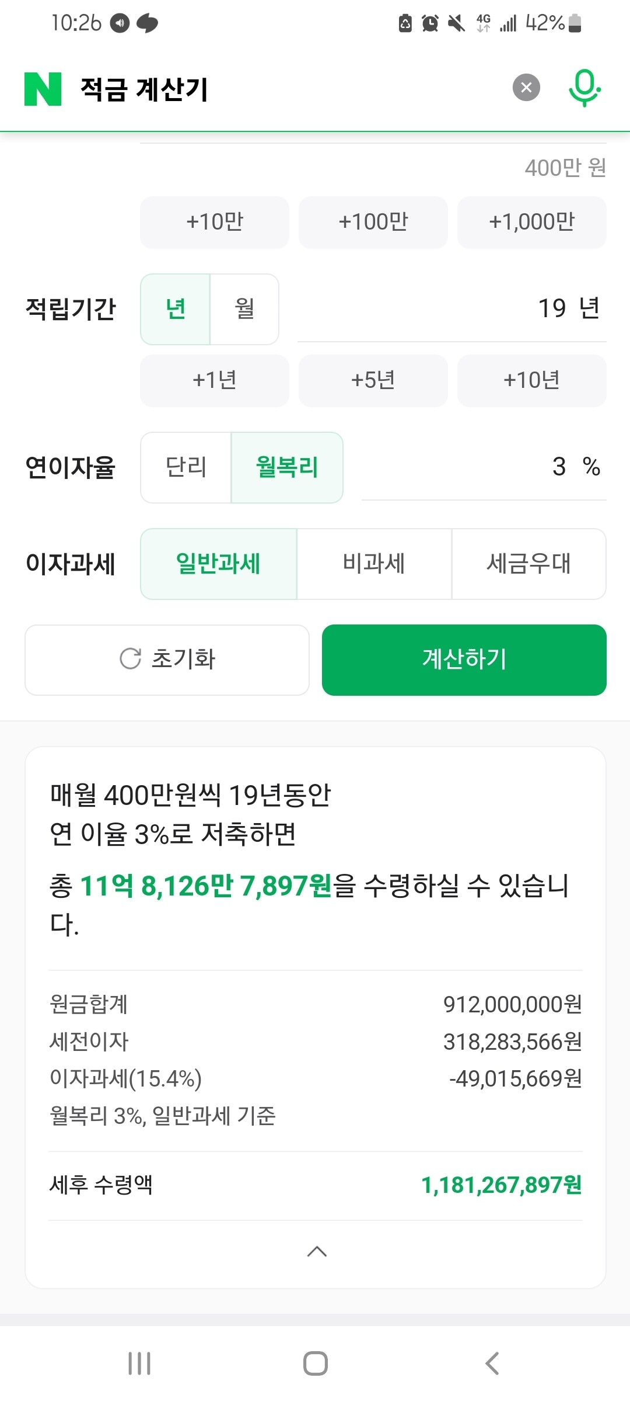Add 10만 to the monthly amount
This screenshot has width=630, height=1402.
pyautogui.click(x=214, y=222)
